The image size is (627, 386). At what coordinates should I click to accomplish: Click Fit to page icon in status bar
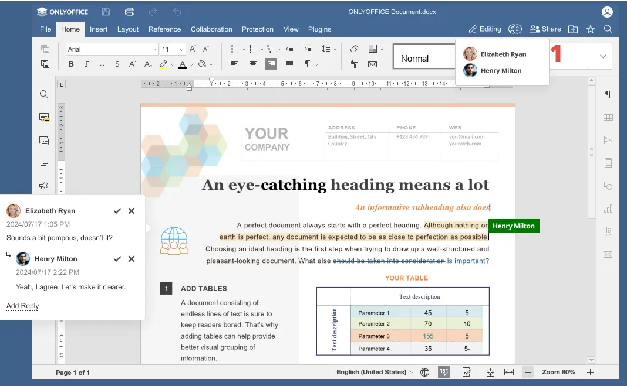(x=490, y=372)
